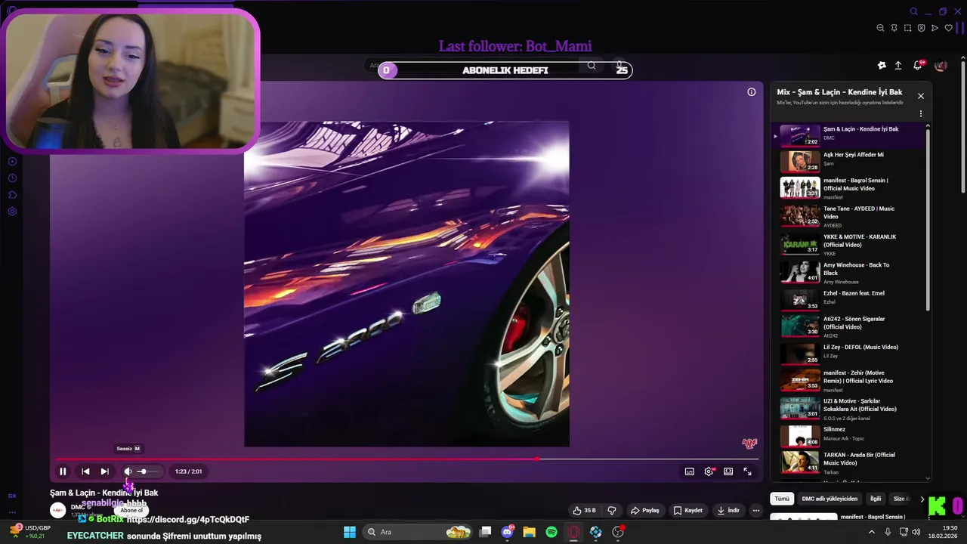Select the Tümü filter chip
The image size is (967, 544).
[782, 499]
